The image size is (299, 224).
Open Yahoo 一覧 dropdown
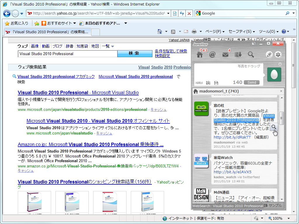coord(108,46)
